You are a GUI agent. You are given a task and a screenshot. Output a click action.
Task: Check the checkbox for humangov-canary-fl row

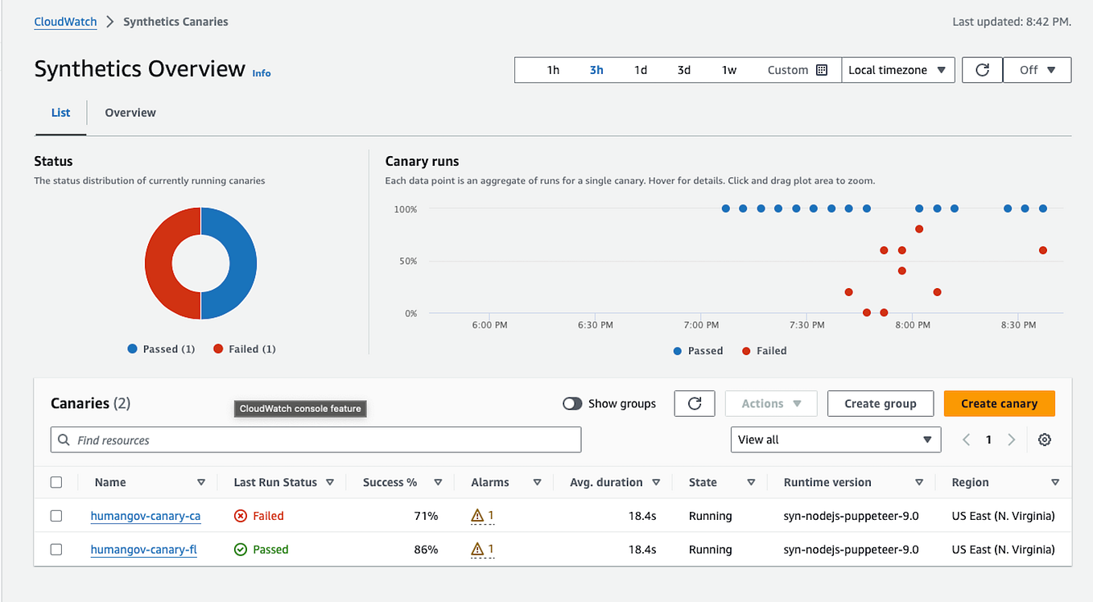coord(56,549)
